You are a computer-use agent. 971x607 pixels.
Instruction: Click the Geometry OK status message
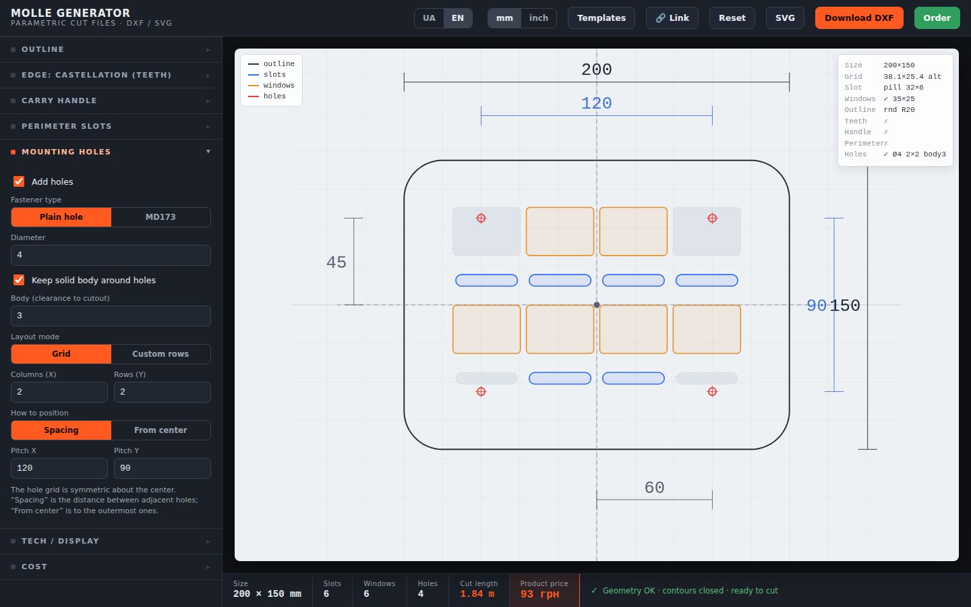(684, 591)
